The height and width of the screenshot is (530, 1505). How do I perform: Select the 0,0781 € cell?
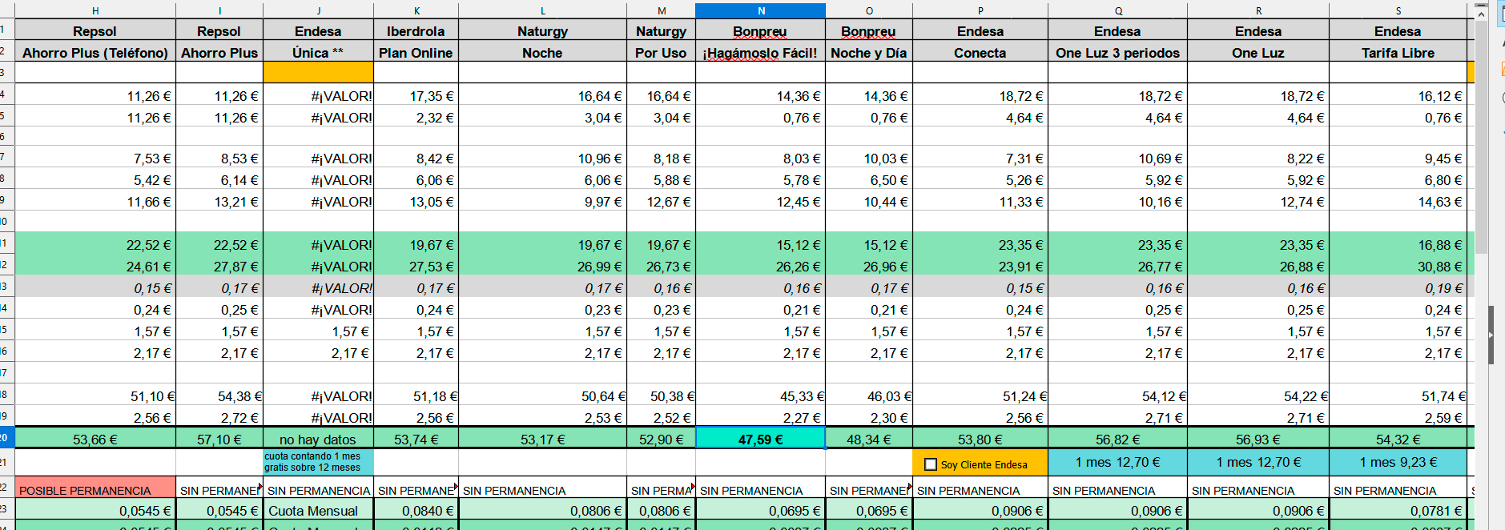[1398, 511]
